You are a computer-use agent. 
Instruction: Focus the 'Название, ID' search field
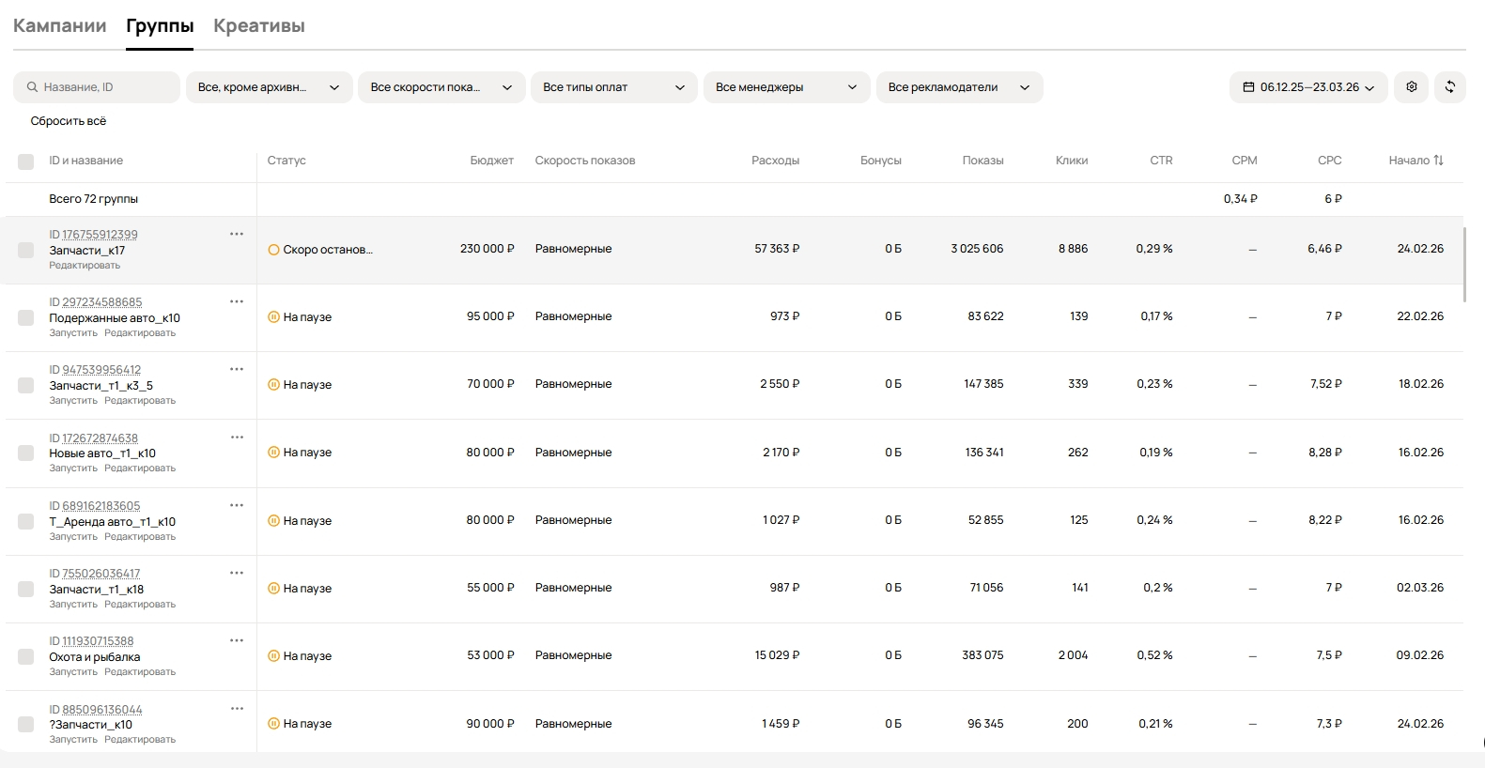105,87
